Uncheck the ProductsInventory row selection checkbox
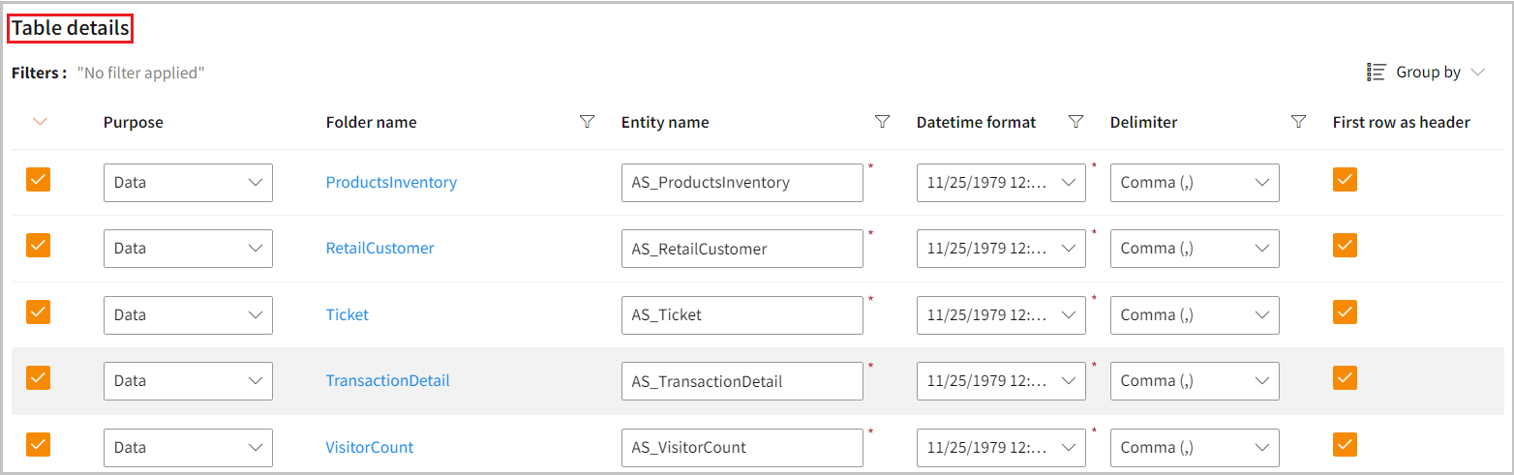1514x475 pixels. 39,180
